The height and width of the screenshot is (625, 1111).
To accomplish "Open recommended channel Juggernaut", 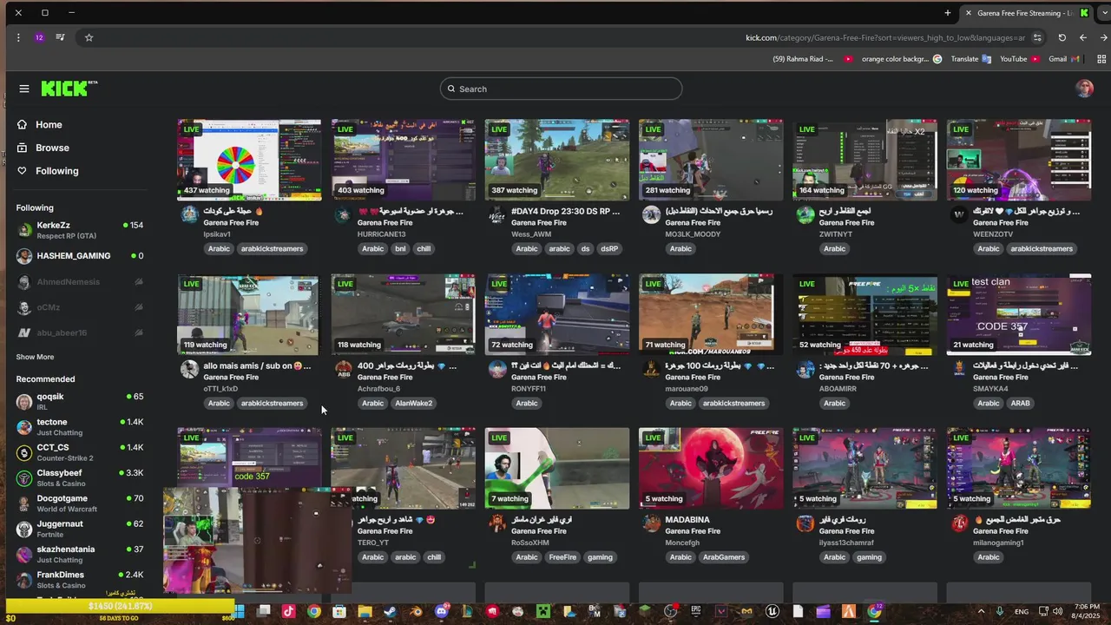I will point(80,528).
